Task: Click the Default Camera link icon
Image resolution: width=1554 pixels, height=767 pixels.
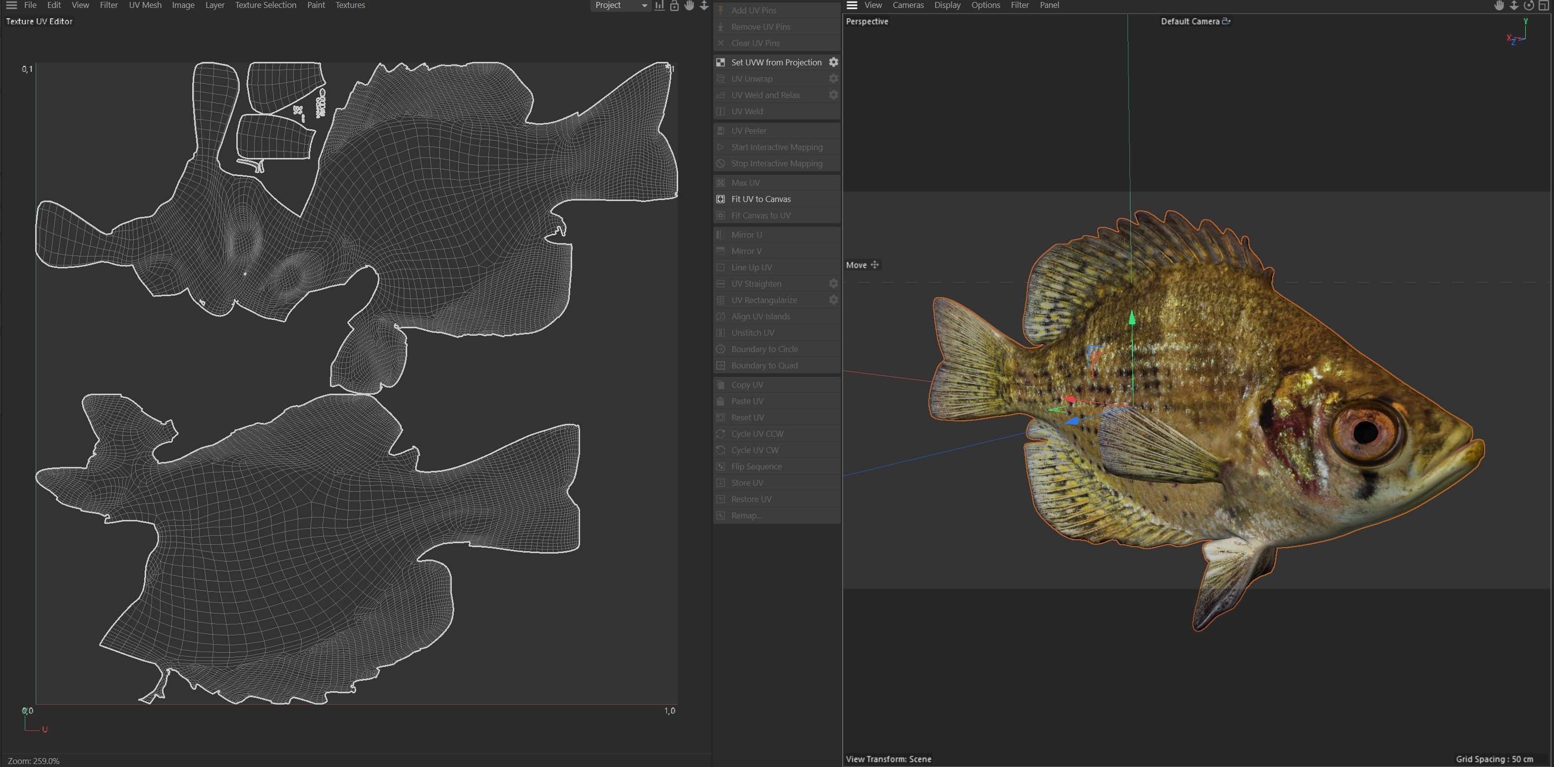Action: 1226,21
